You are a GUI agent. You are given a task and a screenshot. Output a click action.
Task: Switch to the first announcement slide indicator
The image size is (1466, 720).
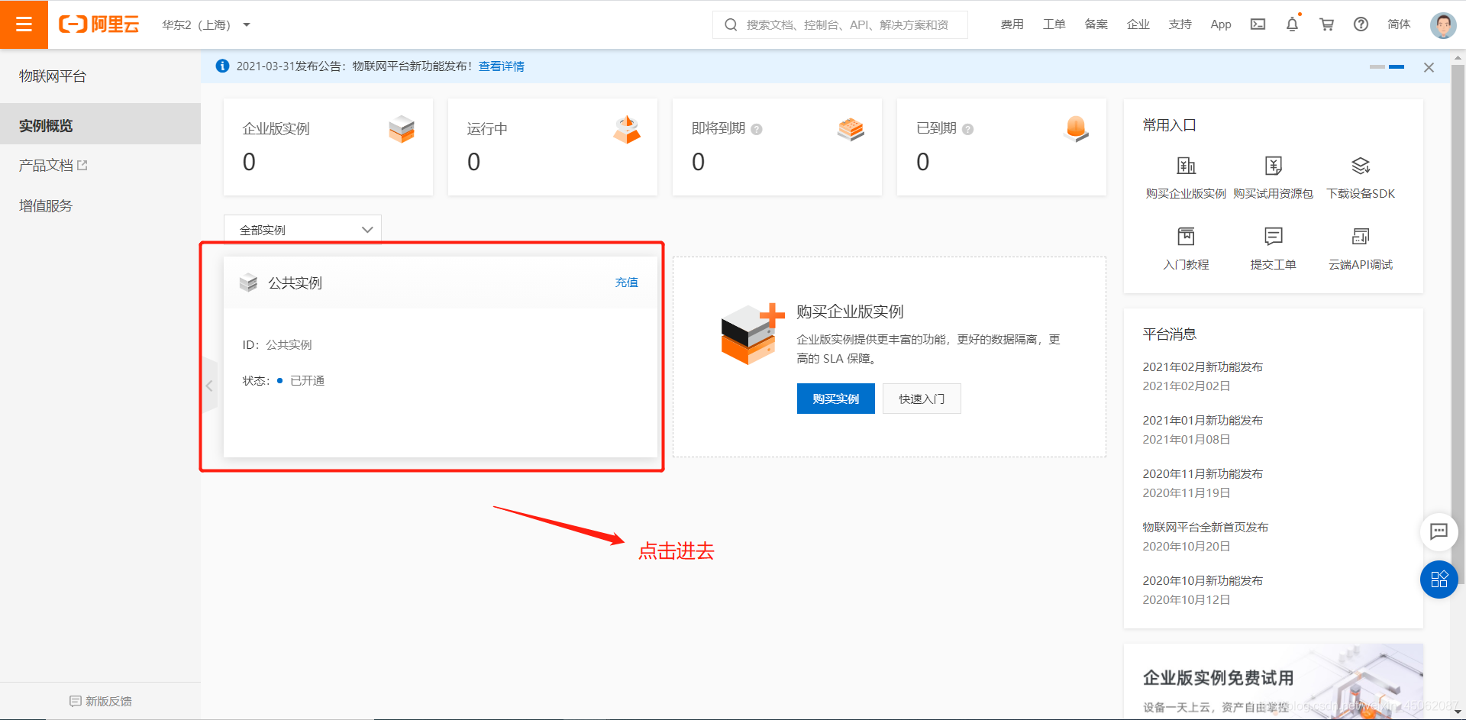1377,67
